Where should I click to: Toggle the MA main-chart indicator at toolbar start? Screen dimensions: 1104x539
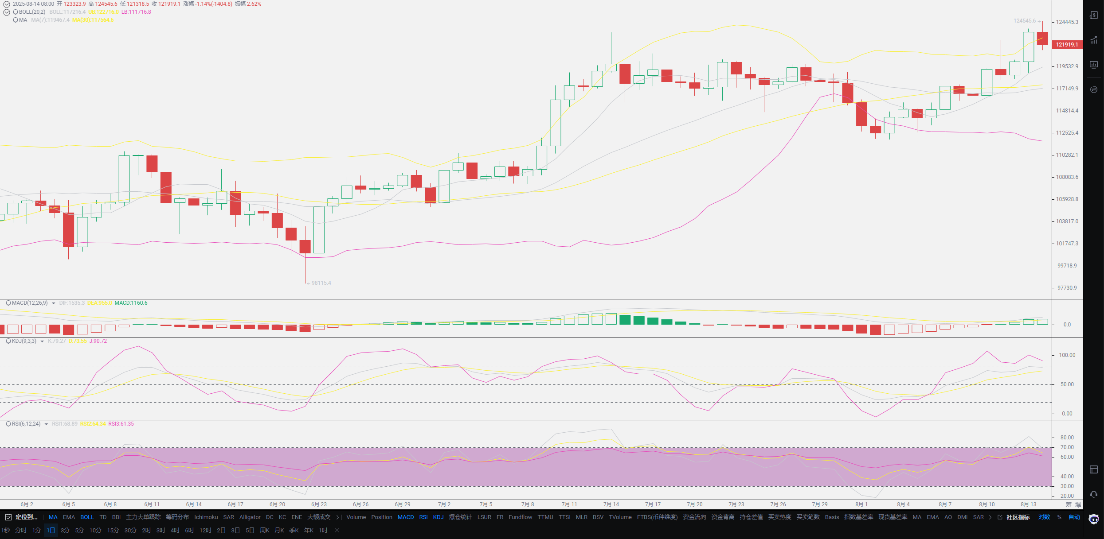coord(53,517)
